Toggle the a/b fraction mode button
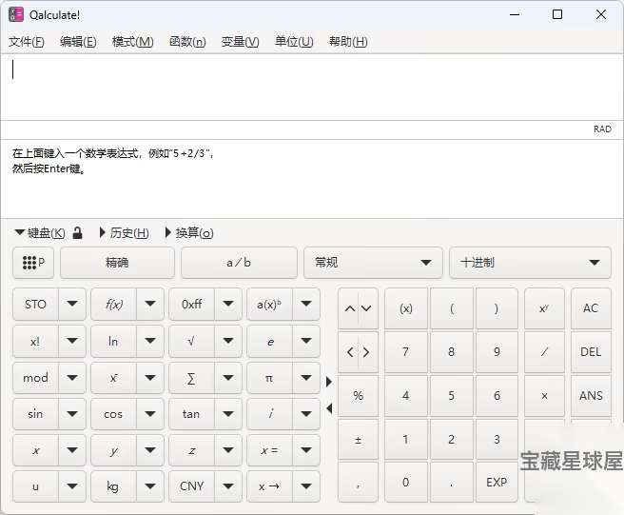This screenshot has height=515, width=624. coord(239,263)
